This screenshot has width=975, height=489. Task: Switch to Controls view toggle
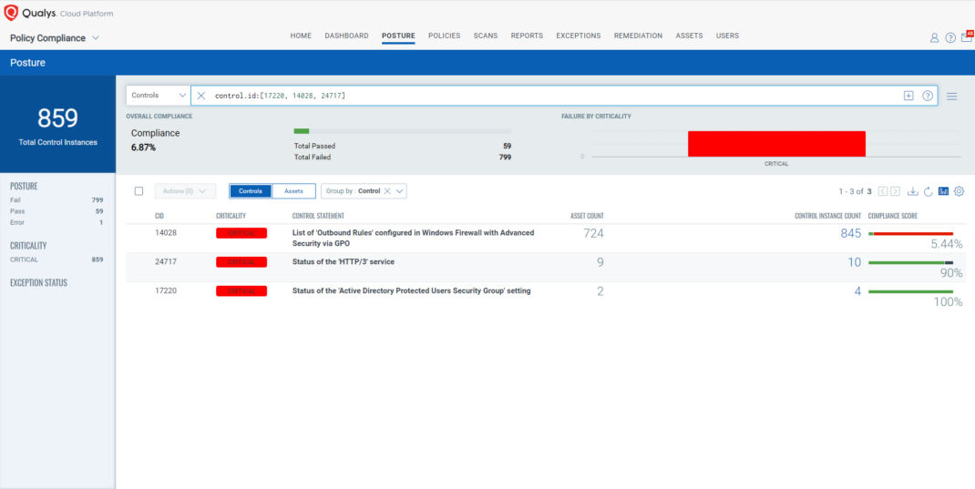point(251,191)
